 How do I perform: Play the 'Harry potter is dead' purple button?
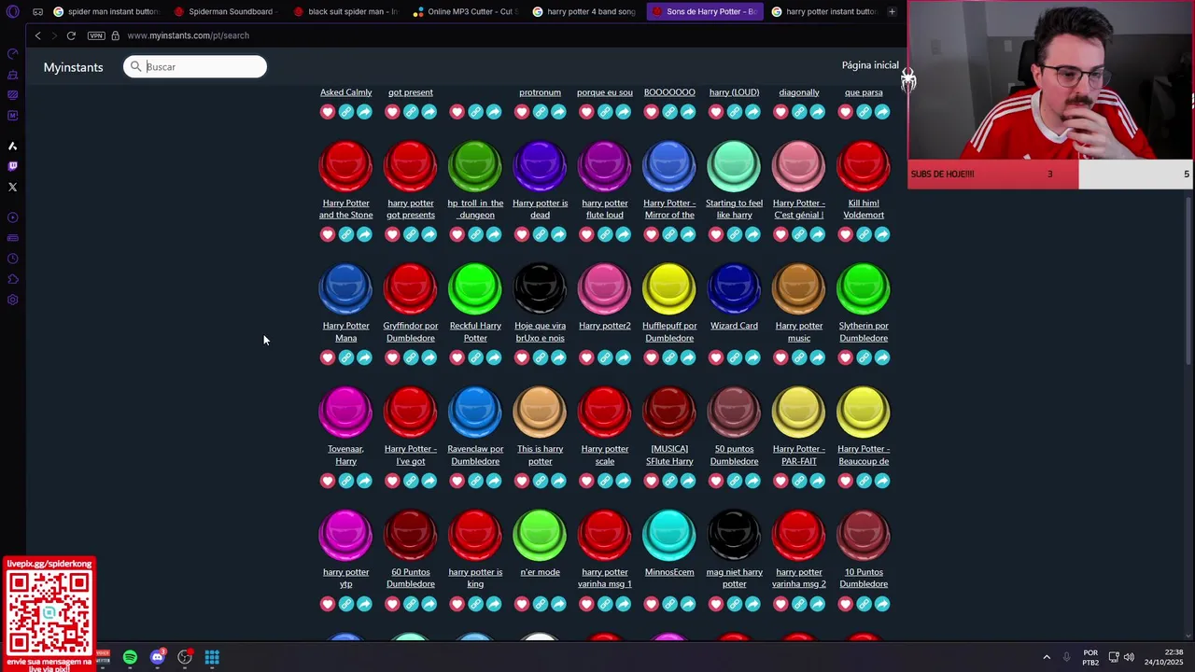point(540,166)
